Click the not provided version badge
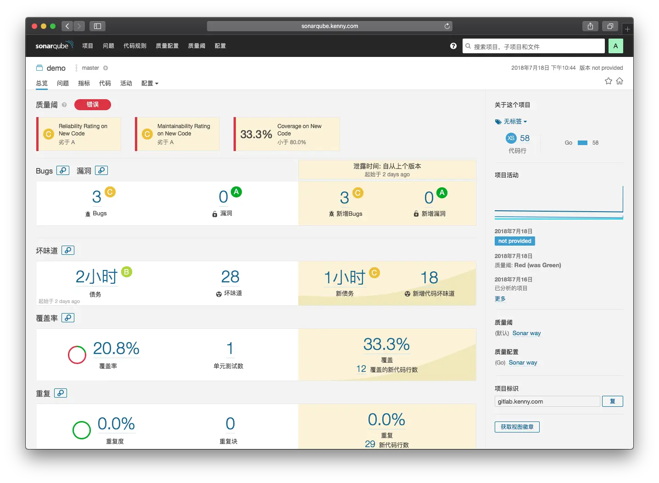 click(514, 241)
